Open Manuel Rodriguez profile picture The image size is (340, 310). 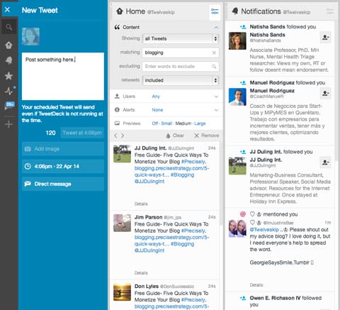[x=237, y=96]
